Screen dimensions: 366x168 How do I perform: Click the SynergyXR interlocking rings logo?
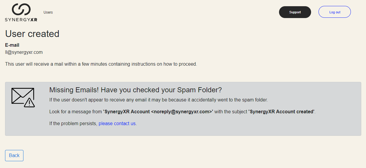coord(21,9)
